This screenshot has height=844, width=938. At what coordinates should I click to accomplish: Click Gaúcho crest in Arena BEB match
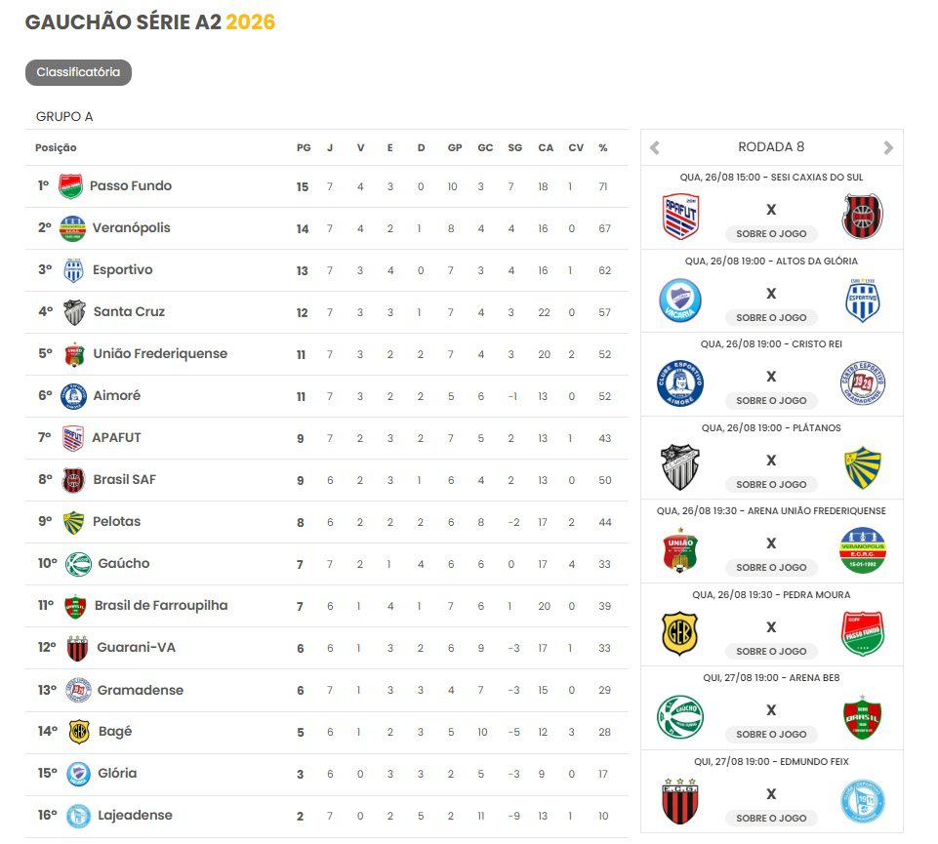click(680, 716)
